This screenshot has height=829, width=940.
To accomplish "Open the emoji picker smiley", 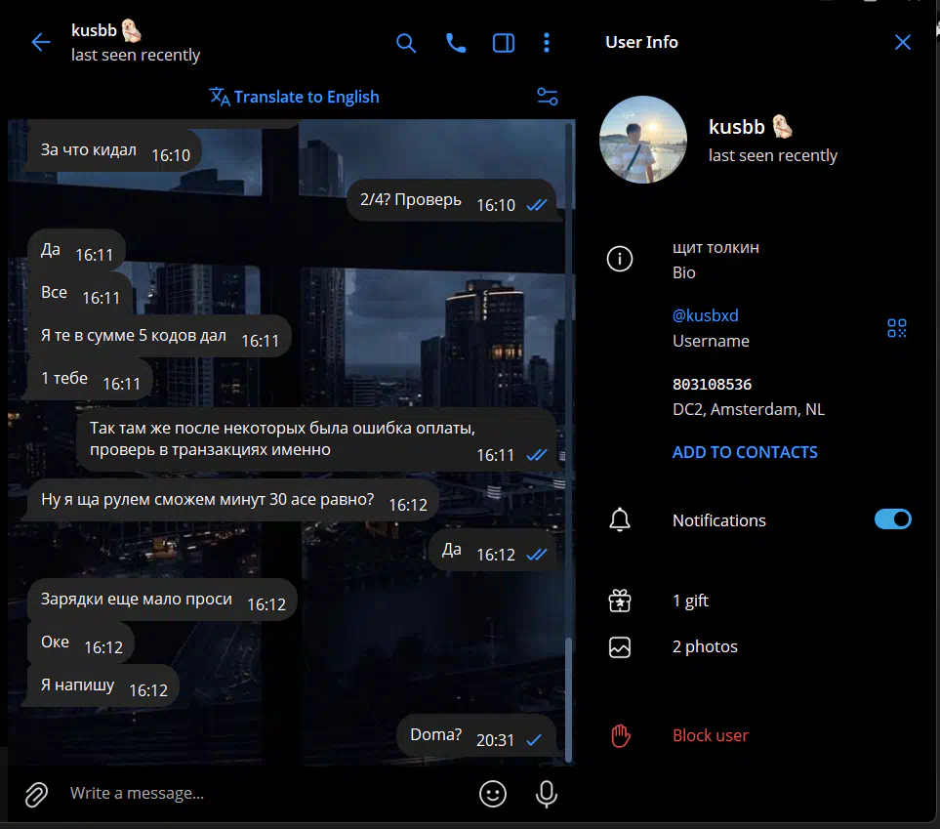I will coord(493,794).
